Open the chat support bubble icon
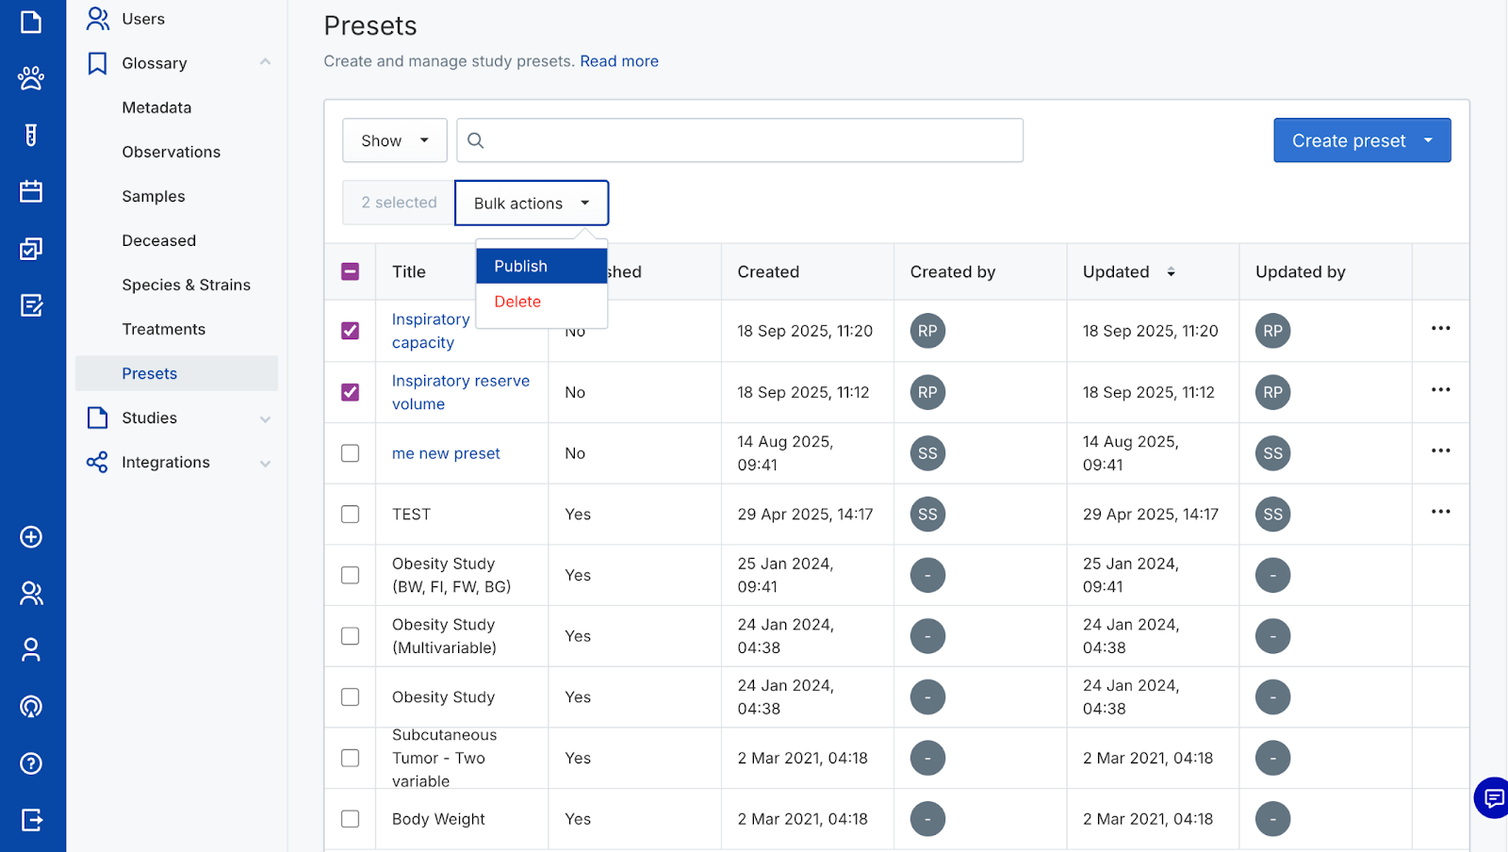Image resolution: width=1508 pixels, height=852 pixels. (x=1493, y=798)
